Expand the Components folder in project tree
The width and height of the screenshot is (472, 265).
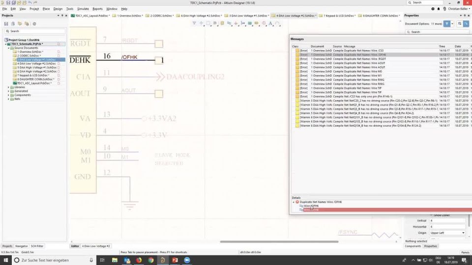coord(8,95)
